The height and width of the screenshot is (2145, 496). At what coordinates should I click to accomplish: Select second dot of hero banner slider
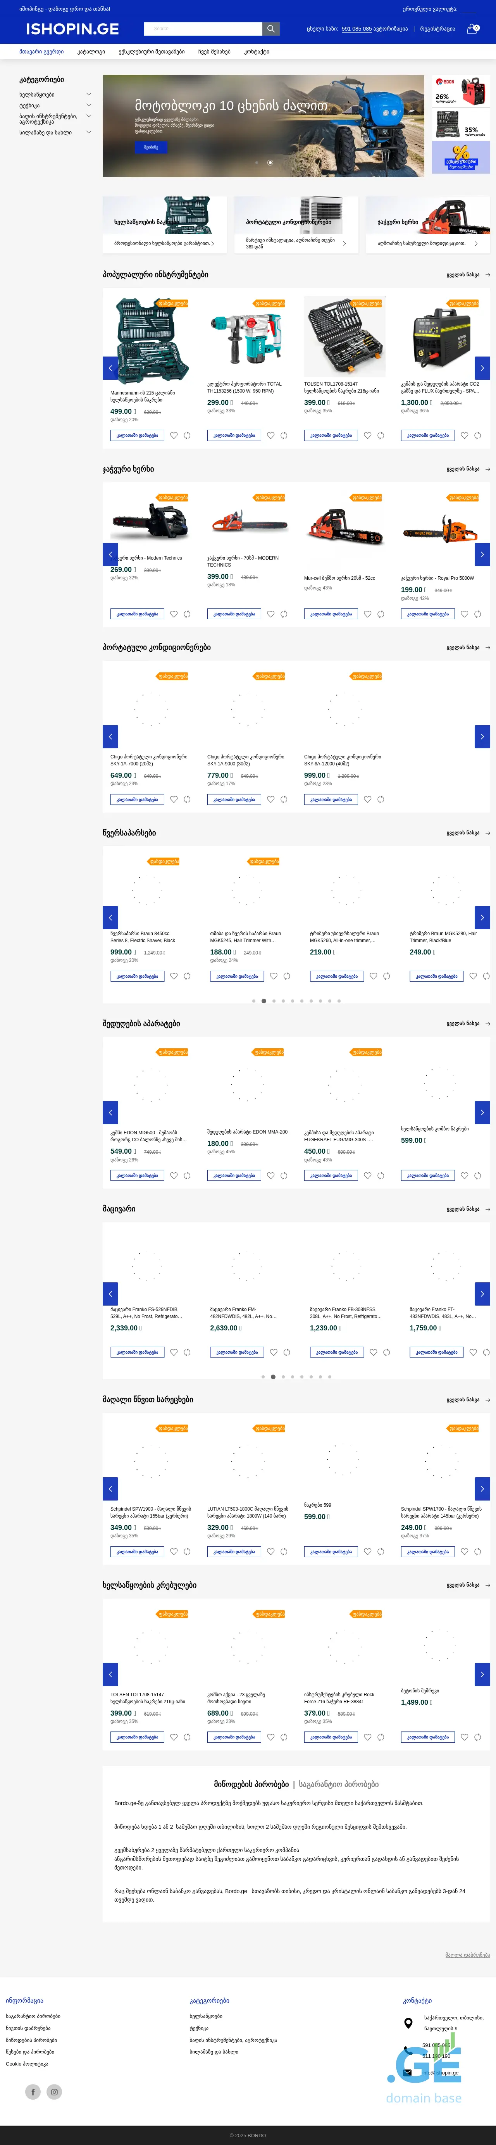(x=270, y=162)
